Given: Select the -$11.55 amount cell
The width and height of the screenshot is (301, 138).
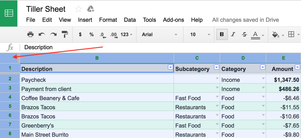Looking at the screenshot, I should tap(284, 106).
